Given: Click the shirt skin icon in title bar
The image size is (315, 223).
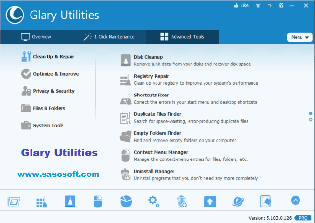Looking at the screenshot, I should 258,6.
